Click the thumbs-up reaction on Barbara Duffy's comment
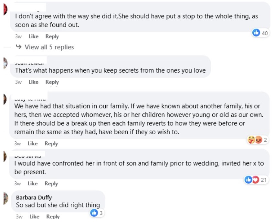274x224 pixels. [97, 213]
